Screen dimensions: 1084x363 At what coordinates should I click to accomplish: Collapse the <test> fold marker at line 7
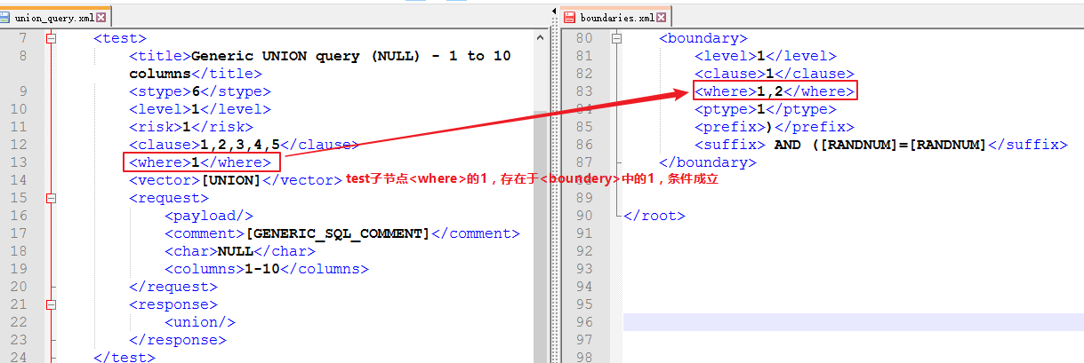51,38
